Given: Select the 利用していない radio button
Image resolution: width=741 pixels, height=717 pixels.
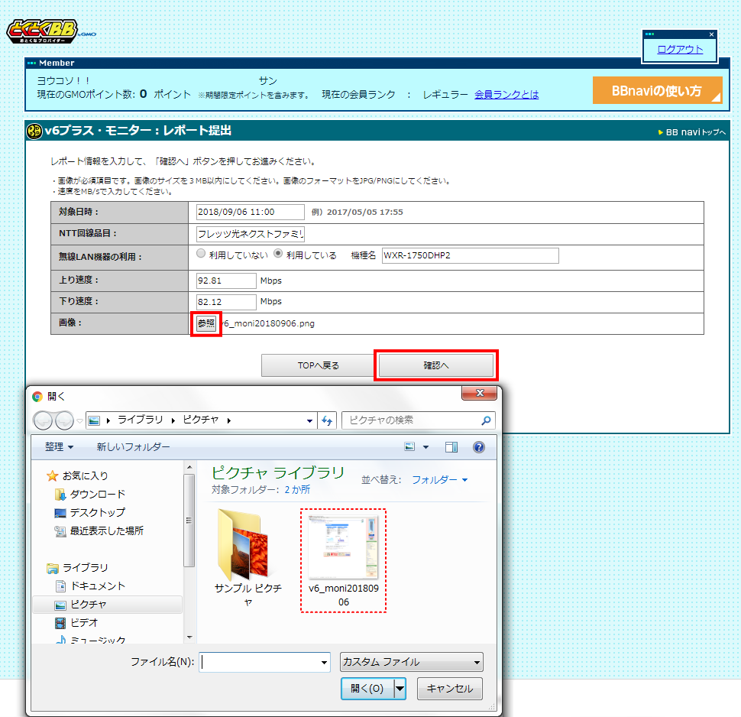Looking at the screenshot, I should tap(201, 255).
